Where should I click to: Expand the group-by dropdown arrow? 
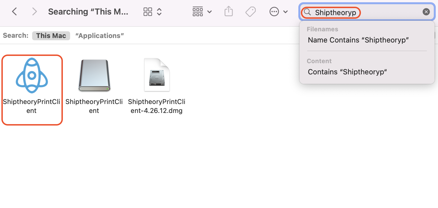pyautogui.click(x=209, y=12)
